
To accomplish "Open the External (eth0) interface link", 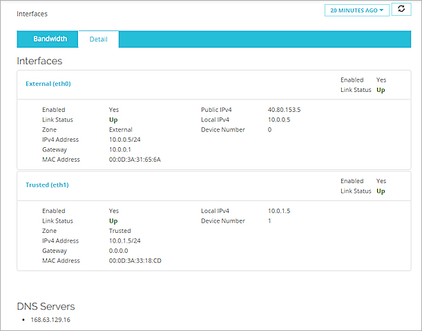I will click(48, 84).
